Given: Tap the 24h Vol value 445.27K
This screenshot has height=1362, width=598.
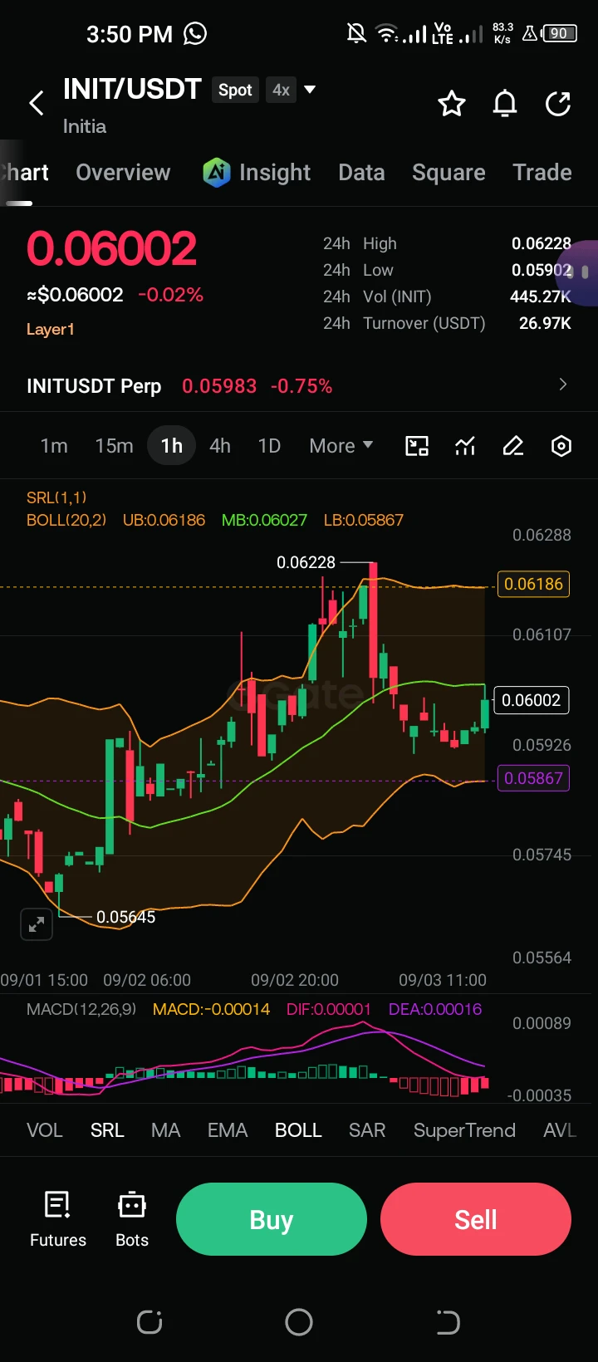Looking at the screenshot, I should (541, 296).
